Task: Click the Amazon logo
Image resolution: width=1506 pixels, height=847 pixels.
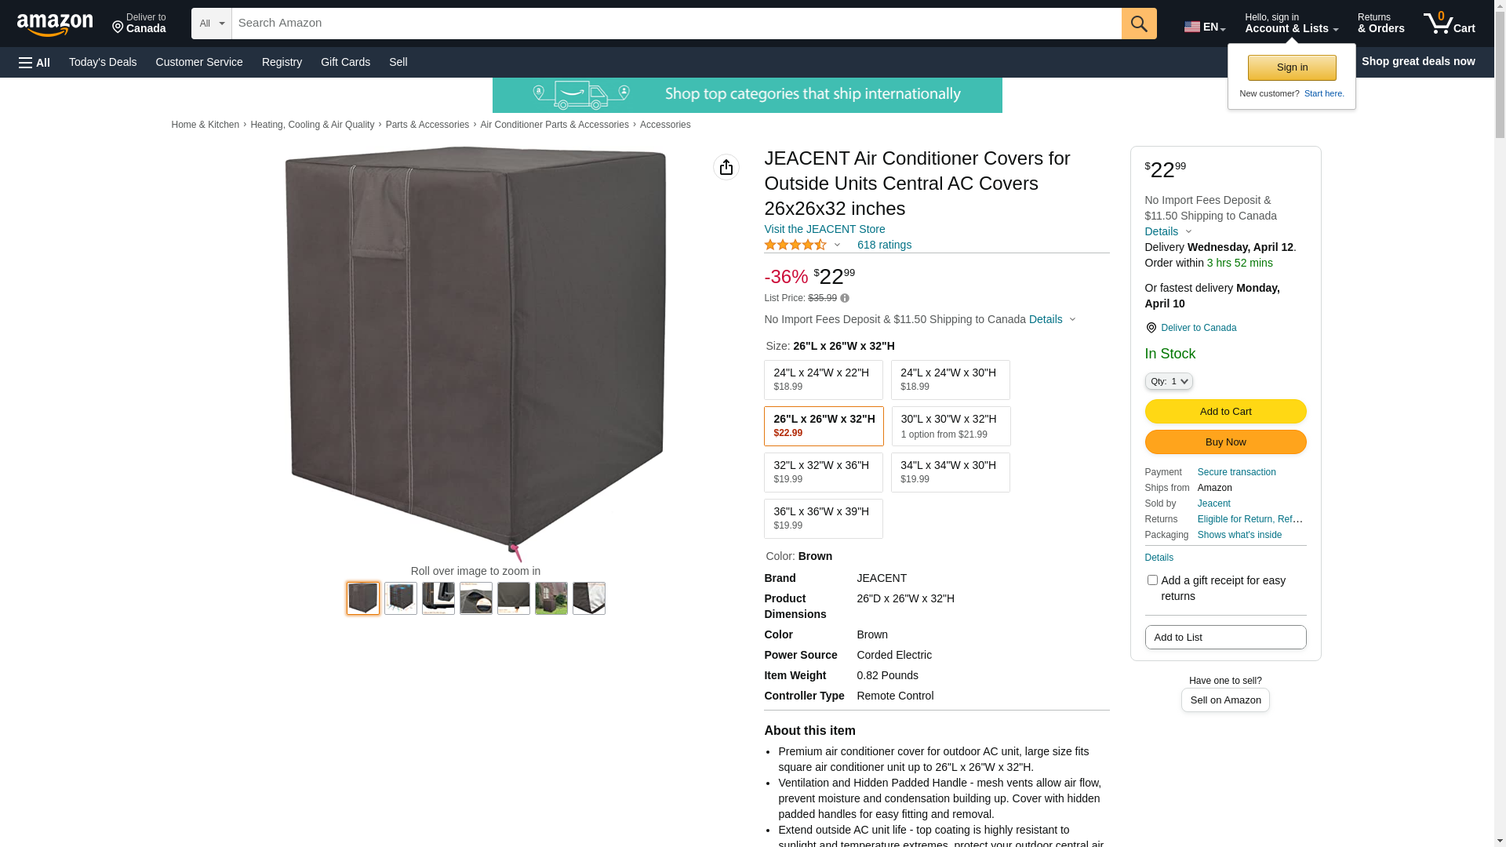Action: (x=55, y=24)
